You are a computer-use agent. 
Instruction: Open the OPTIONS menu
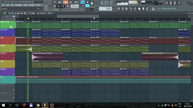(x=31, y=5)
